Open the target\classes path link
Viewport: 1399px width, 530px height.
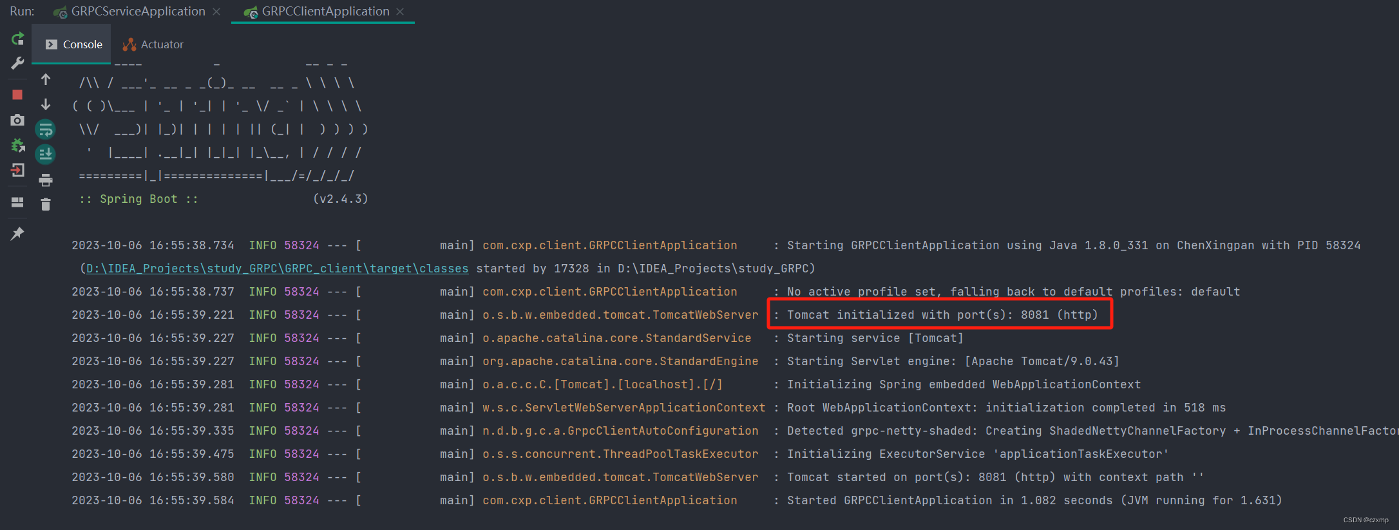(277, 269)
